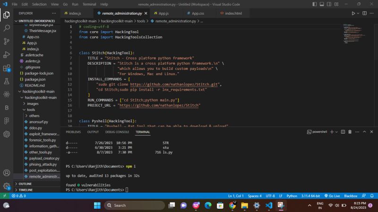
Task: Open File Explorer from taskbar
Action: (244, 205)
